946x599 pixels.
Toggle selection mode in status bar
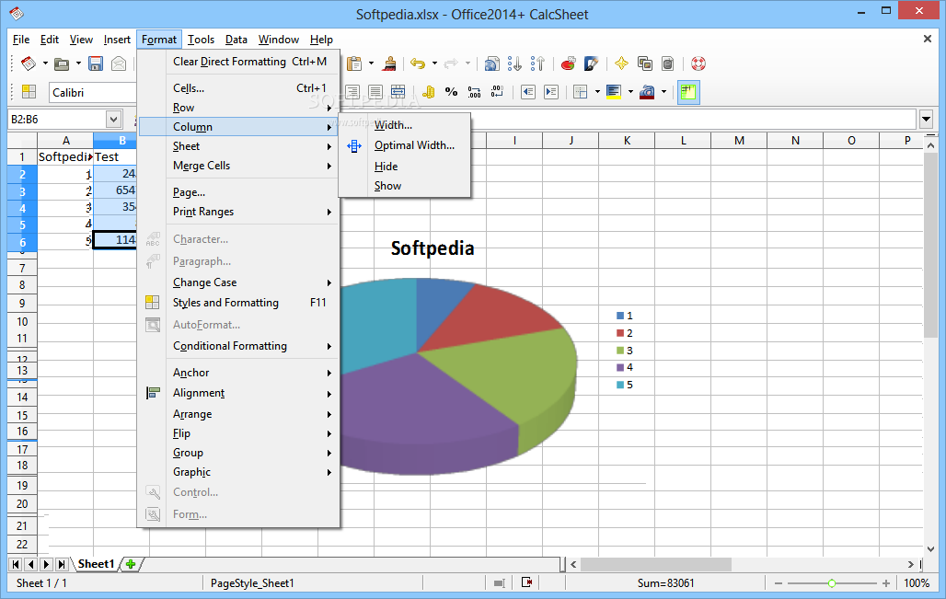click(499, 582)
